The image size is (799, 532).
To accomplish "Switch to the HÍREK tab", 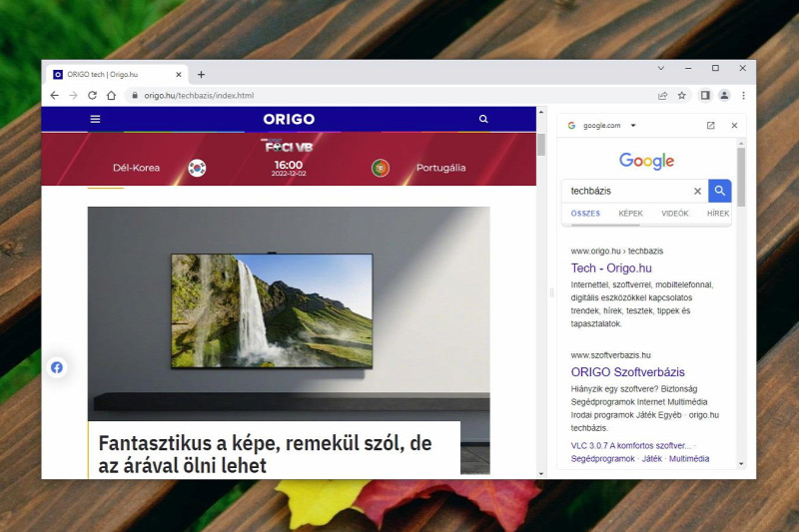I will click(718, 214).
